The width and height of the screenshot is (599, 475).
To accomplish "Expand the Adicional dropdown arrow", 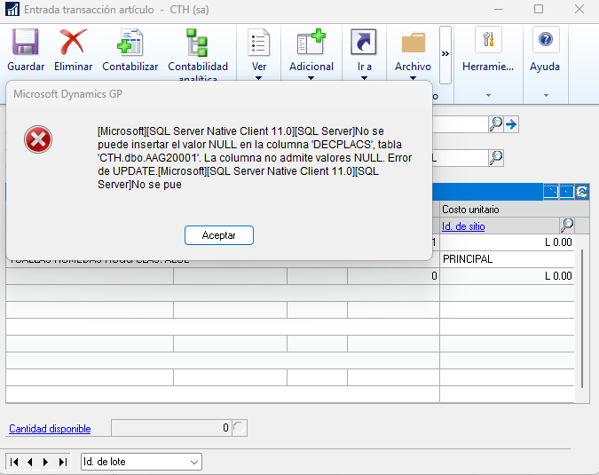I will pyautogui.click(x=311, y=78).
